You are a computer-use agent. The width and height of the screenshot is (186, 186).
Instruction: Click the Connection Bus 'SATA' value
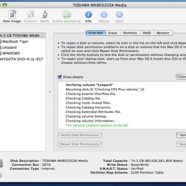pyautogui.click(x=46, y=165)
